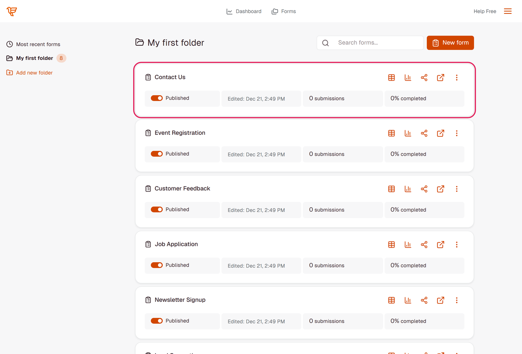Select Most recent forms in sidebar
This screenshot has width=522, height=354.
pyautogui.click(x=33, y=44)
